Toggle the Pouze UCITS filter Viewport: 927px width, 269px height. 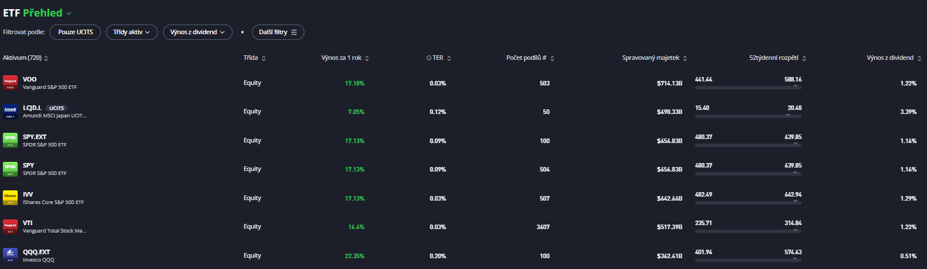[75, 32]
